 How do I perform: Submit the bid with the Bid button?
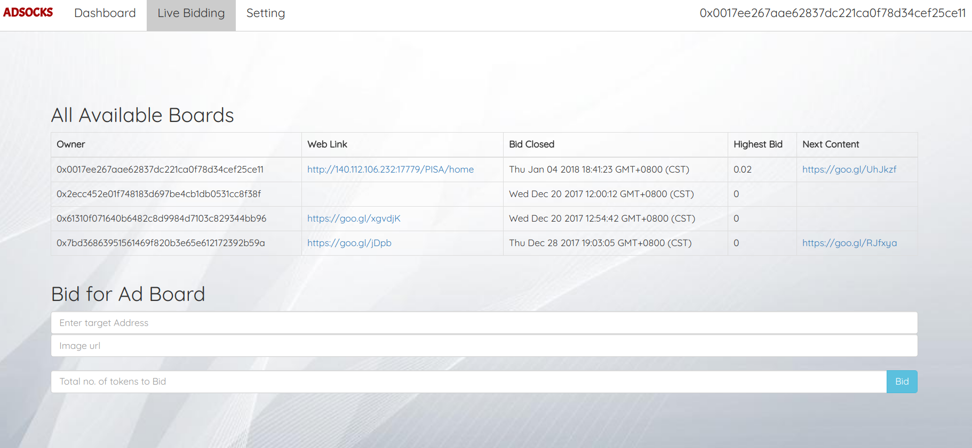902,381
